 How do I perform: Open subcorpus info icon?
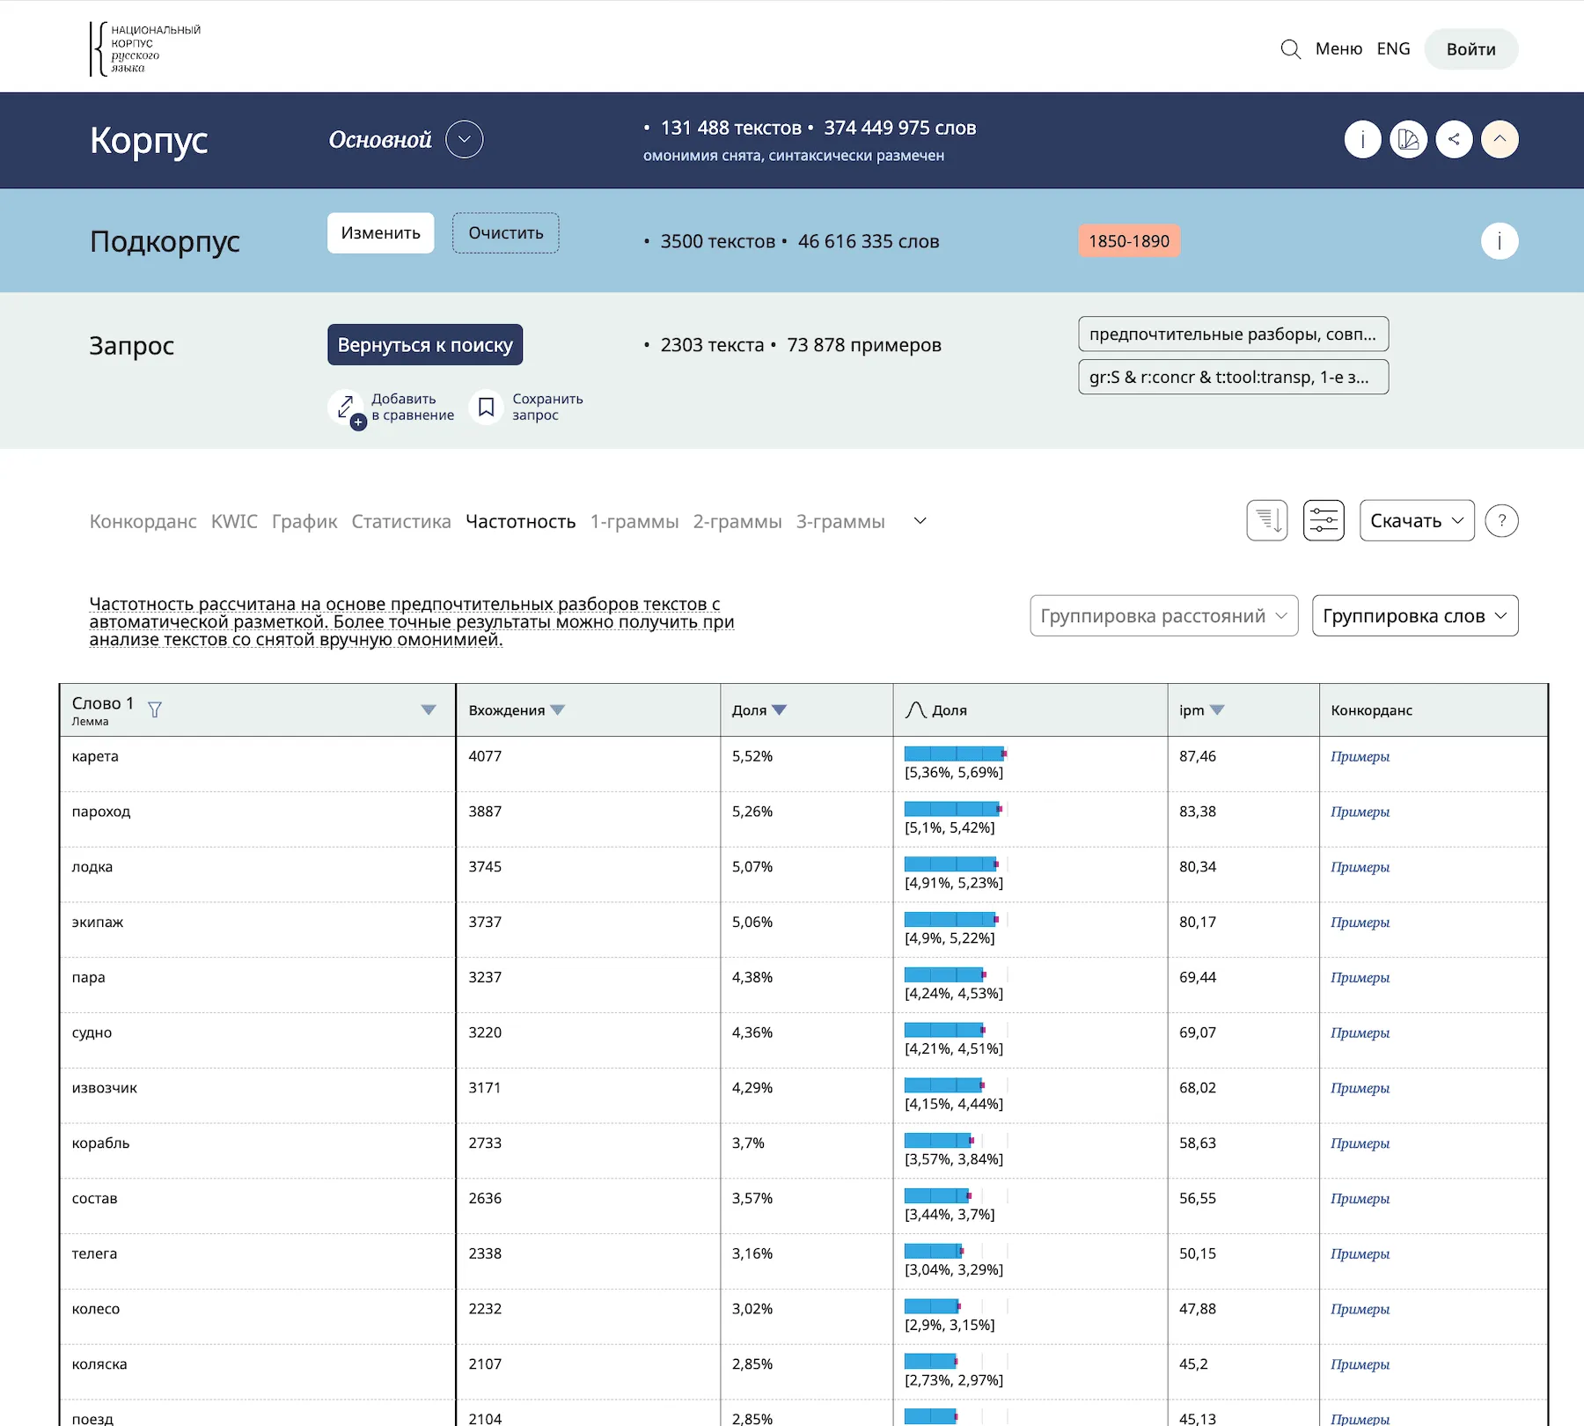[1500, 241]
